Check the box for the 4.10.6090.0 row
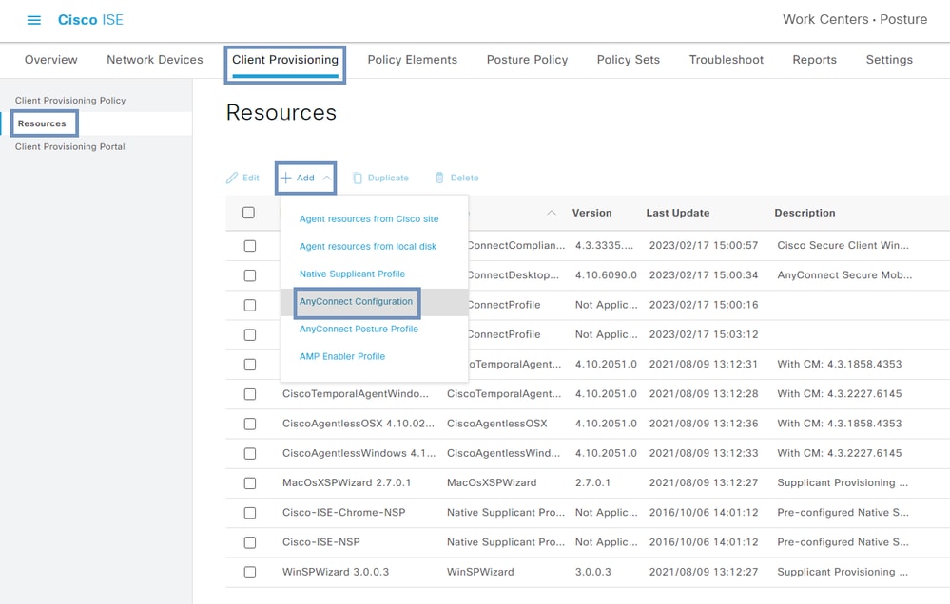Screen dimensions: 950x604 pos(249,275)
